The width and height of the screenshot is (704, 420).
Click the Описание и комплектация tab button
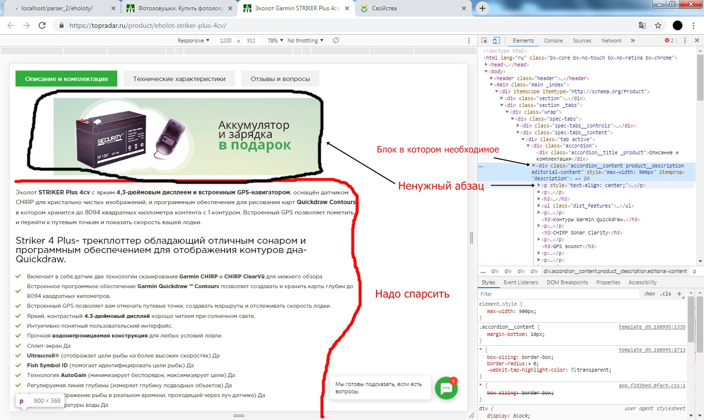(x=66, y=79)
